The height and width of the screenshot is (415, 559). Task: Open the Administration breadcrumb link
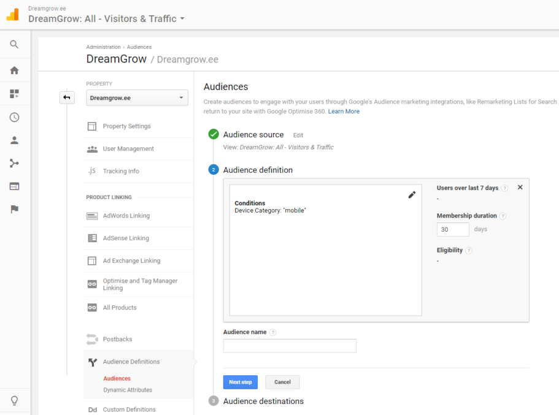(103, 47)
